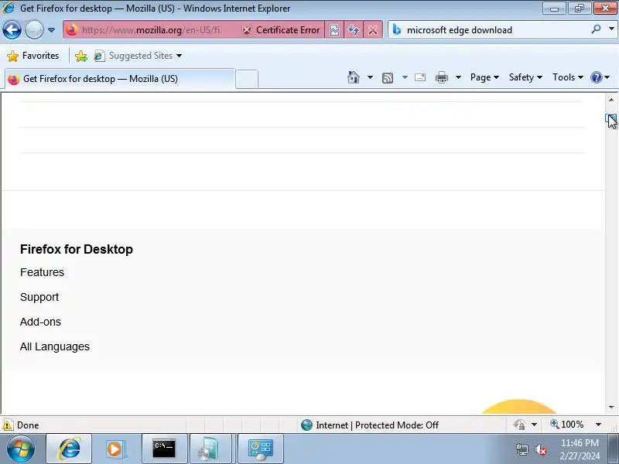Click the Firefox for Desktop heading
Screen dimensions: 619x464
(x=76, y=249)
